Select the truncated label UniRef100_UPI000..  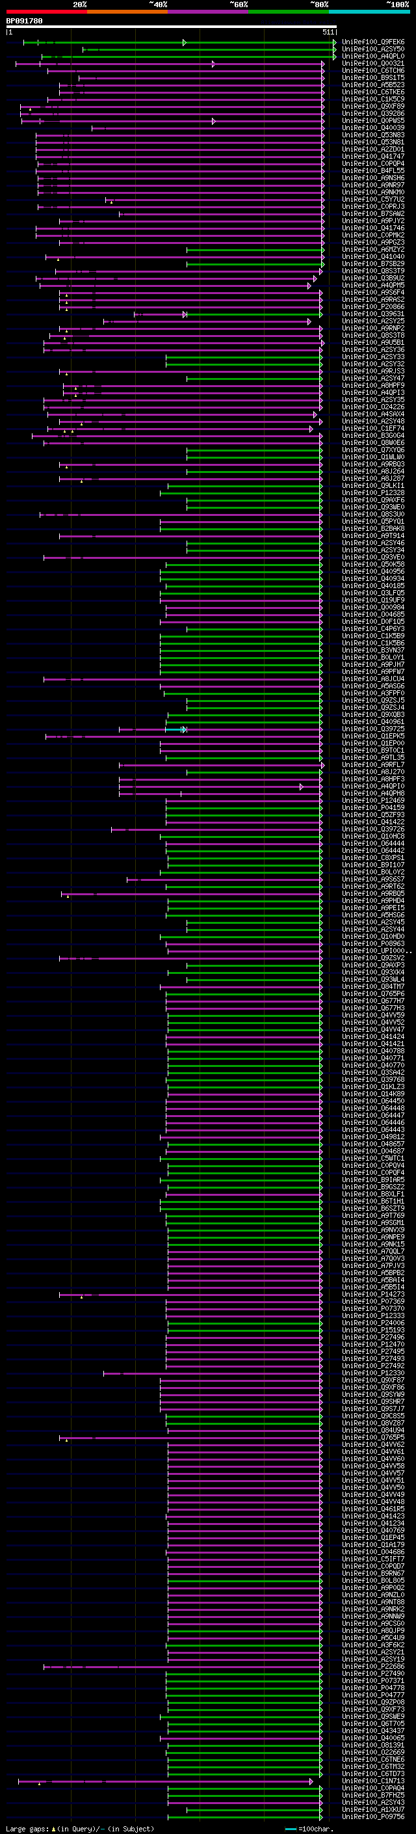pos(376,951)
